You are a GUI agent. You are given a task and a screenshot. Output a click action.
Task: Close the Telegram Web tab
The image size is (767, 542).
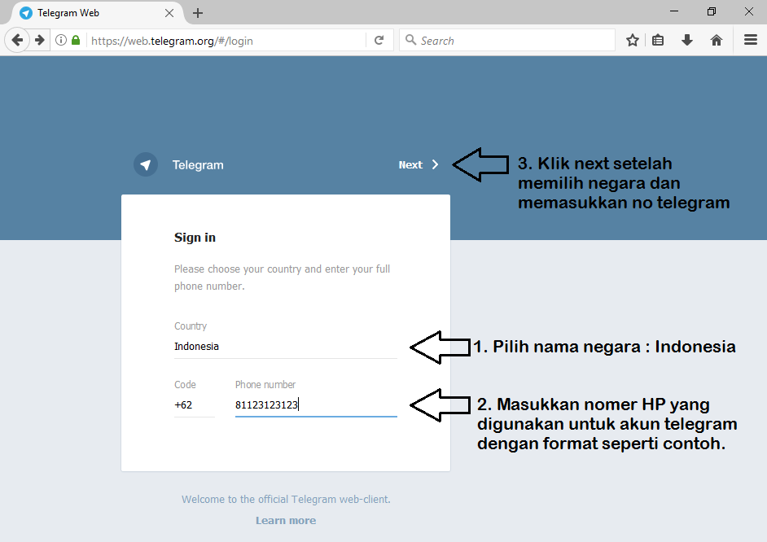169,13
